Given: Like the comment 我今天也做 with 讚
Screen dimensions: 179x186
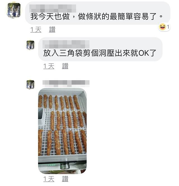Looking at the screenshot, I should coord(52,30).
